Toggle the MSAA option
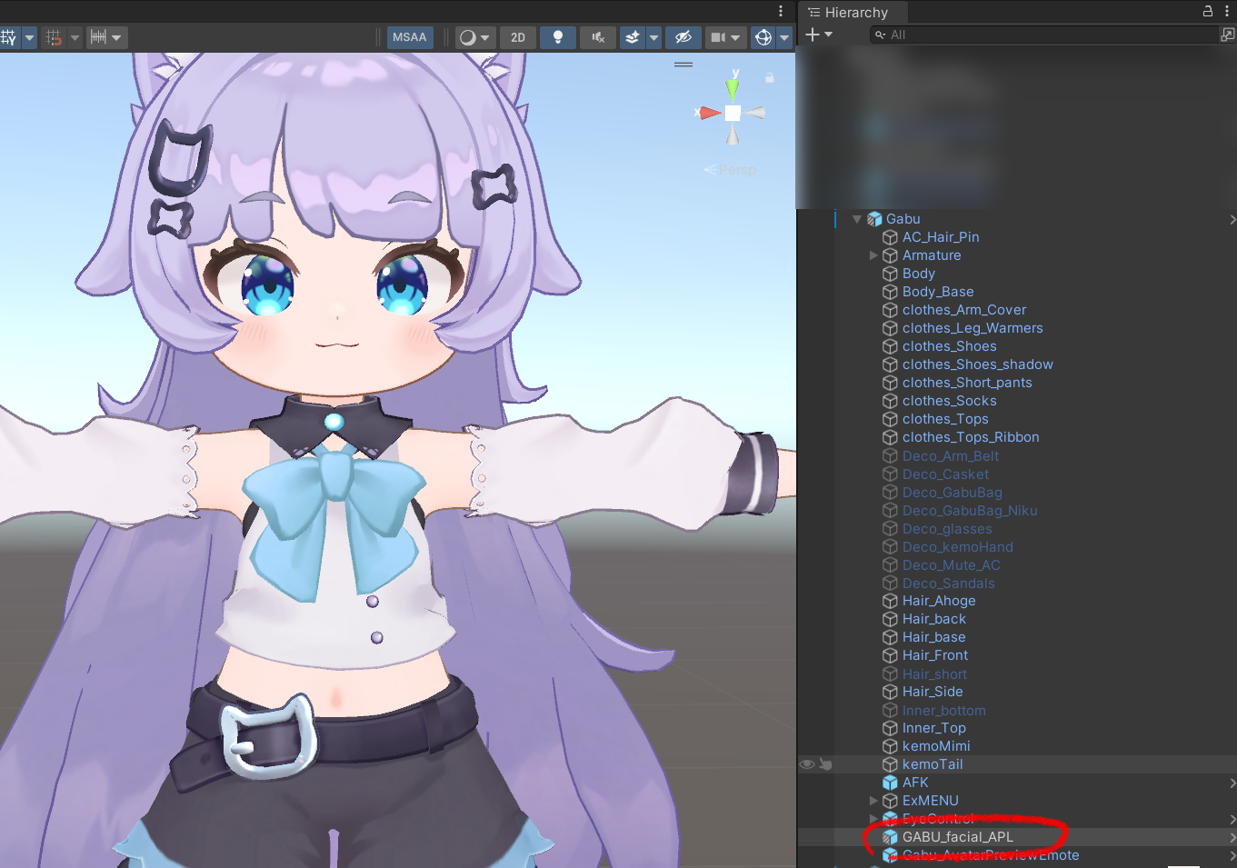Image resolution: width=1237 pixels, height=868 pixels. (x=409, y=37)
